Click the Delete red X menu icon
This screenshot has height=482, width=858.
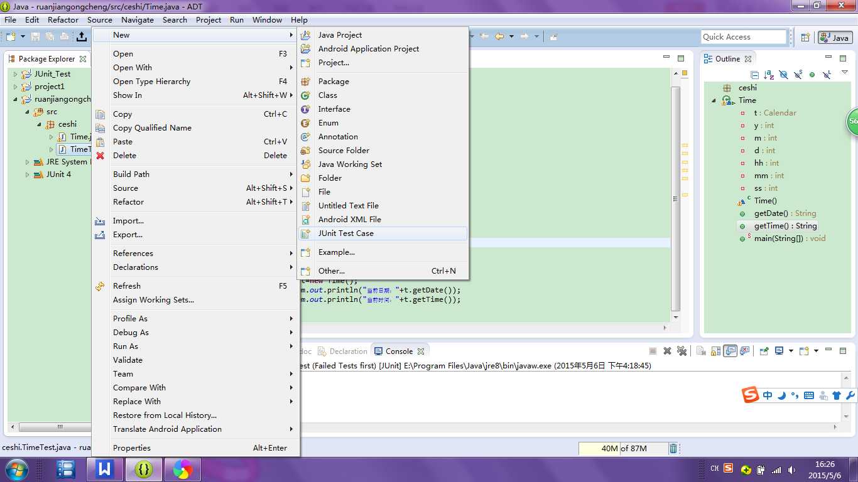(100, 156)
